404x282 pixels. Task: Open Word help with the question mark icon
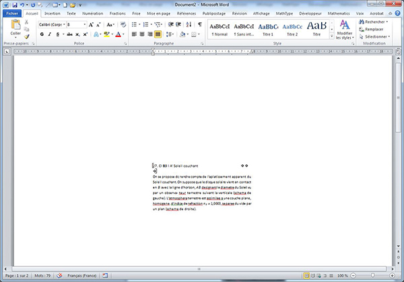point(397,13)
